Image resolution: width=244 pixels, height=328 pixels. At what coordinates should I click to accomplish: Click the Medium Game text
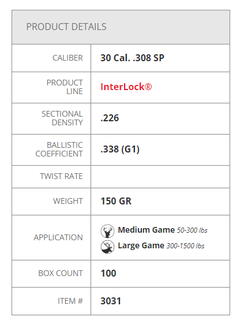(147, 230)
